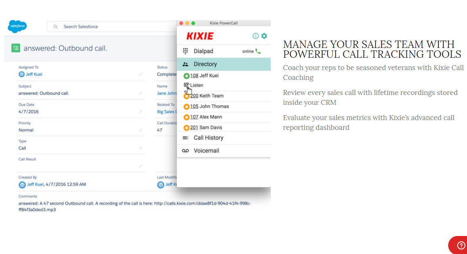
Task: Click the Salesforce cloud logo
Action: click(17, 26)
